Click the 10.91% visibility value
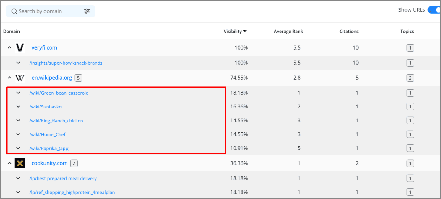Image resolution: width=441 pixels, height=199 pixels. (239, 148)
